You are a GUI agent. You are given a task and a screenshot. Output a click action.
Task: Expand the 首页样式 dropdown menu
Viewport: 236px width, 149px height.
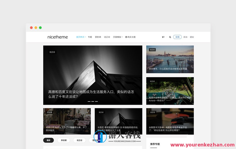coord(81,37)
